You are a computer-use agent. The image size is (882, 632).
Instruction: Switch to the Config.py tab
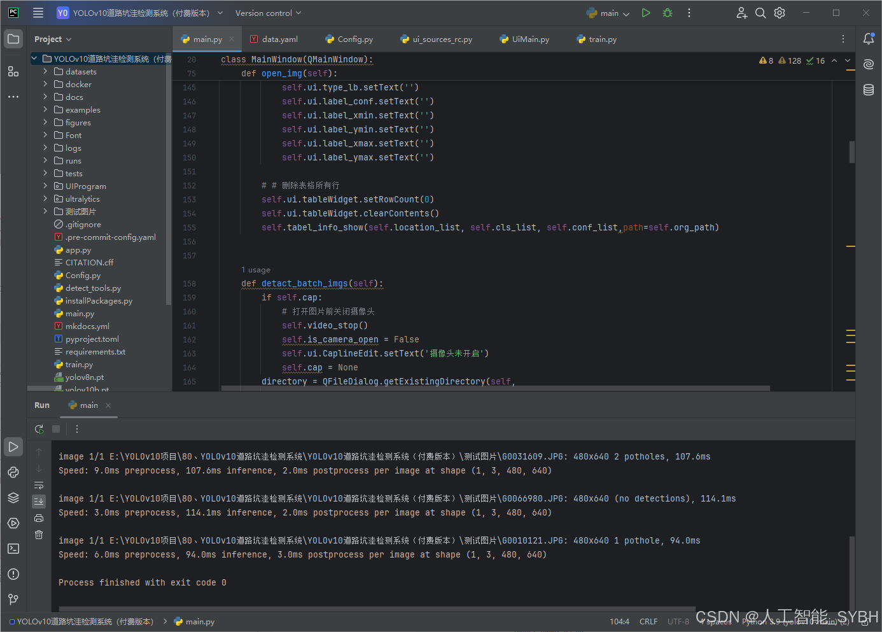tap(349, 39)
